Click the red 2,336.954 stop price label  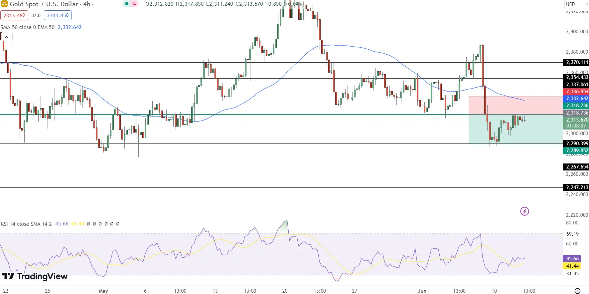point(576,92)
